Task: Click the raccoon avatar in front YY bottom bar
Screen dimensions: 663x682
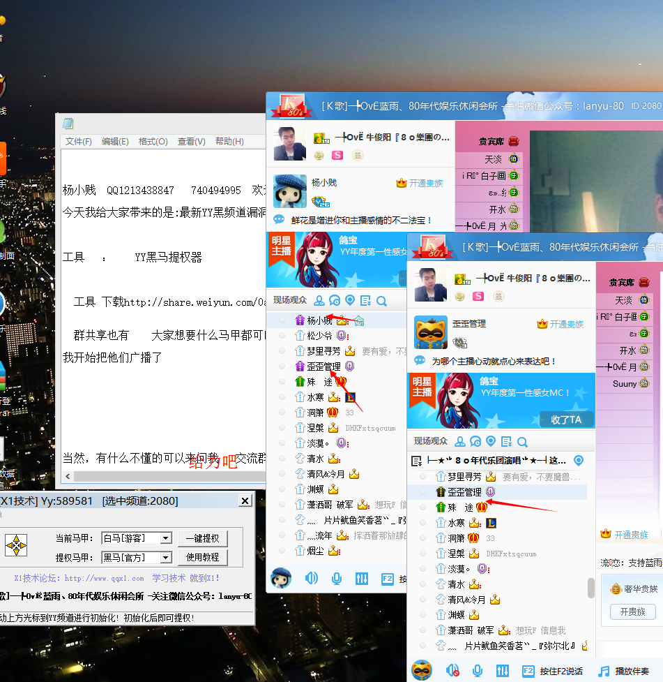Action: (x=422, y=670)
